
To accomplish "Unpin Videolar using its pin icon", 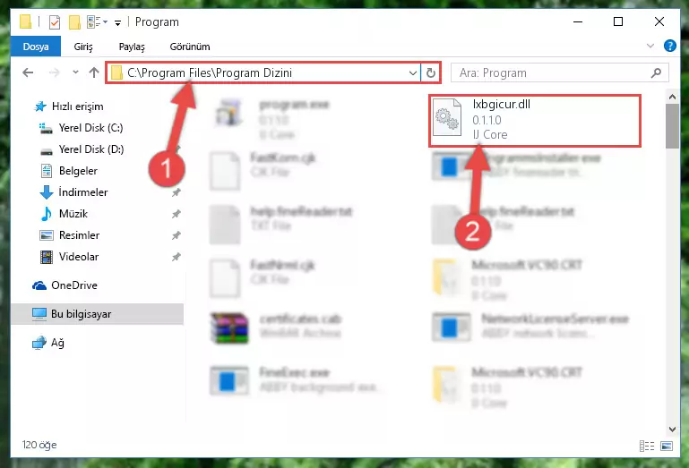I will [x=177, y=257].
